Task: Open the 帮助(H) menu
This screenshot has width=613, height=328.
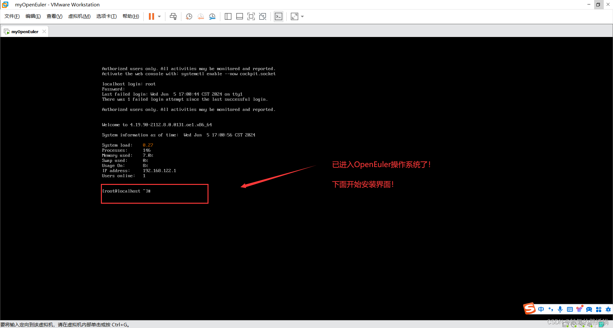Action: (x=131, y=16)
